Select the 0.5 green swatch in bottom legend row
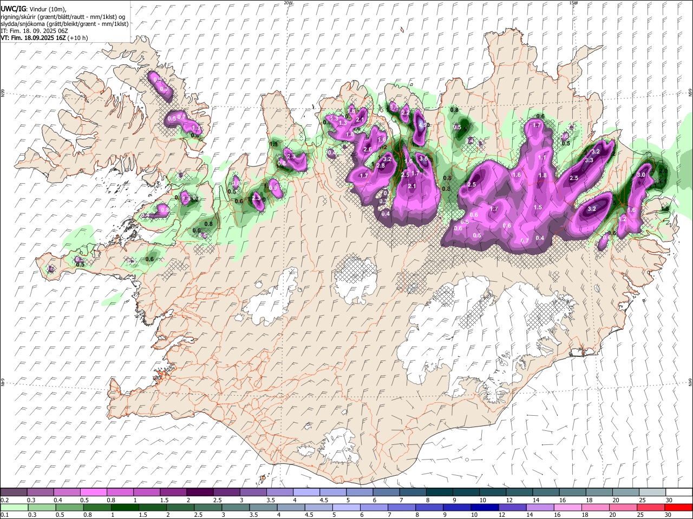 click(x=69, y=507)
